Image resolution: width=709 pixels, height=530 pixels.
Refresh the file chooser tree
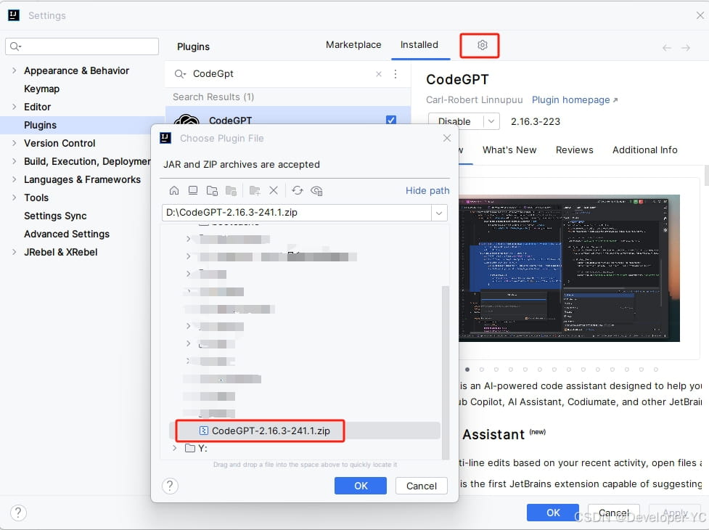coord(297,190)
